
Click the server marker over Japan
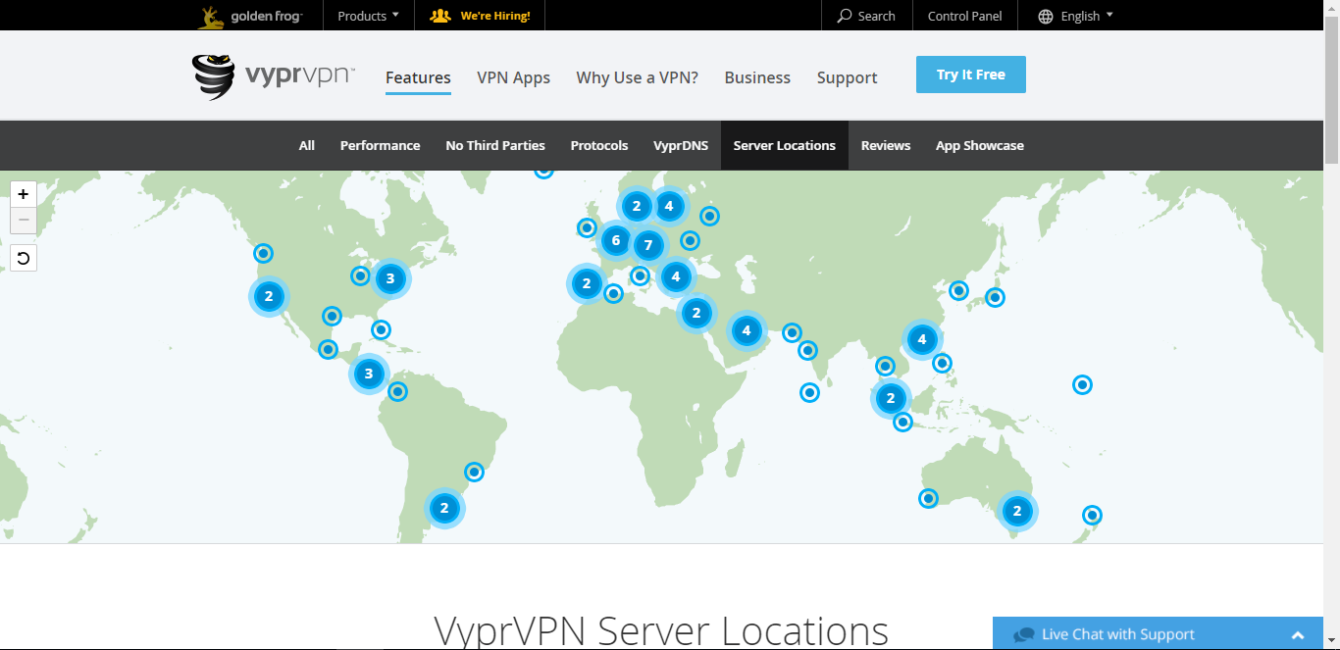995,297
